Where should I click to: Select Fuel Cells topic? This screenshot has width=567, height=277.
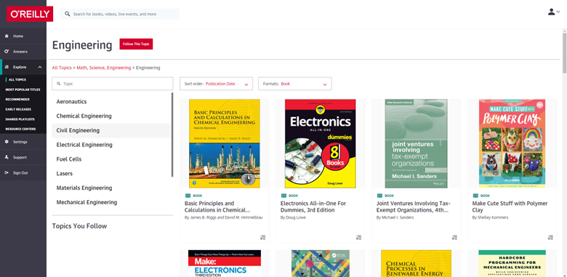69,159
